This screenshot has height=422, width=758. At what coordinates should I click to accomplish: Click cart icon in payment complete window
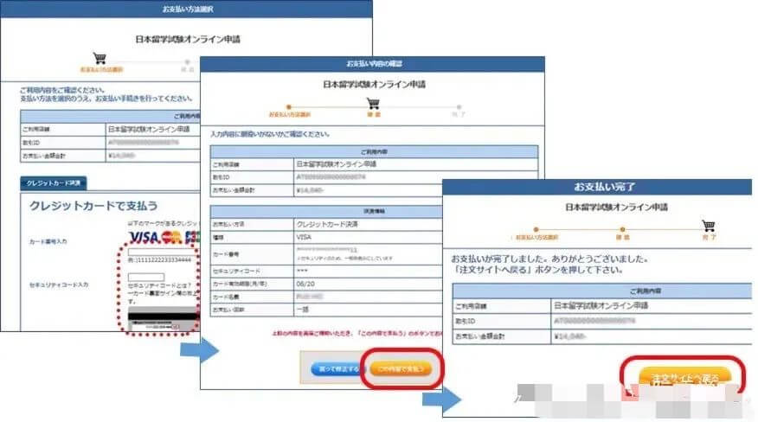[708, 225]
